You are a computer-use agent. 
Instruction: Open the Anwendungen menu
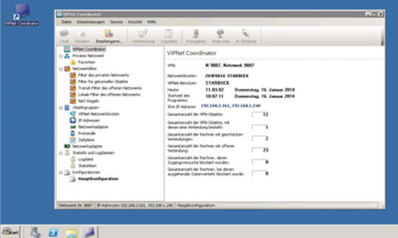[91, 22]
